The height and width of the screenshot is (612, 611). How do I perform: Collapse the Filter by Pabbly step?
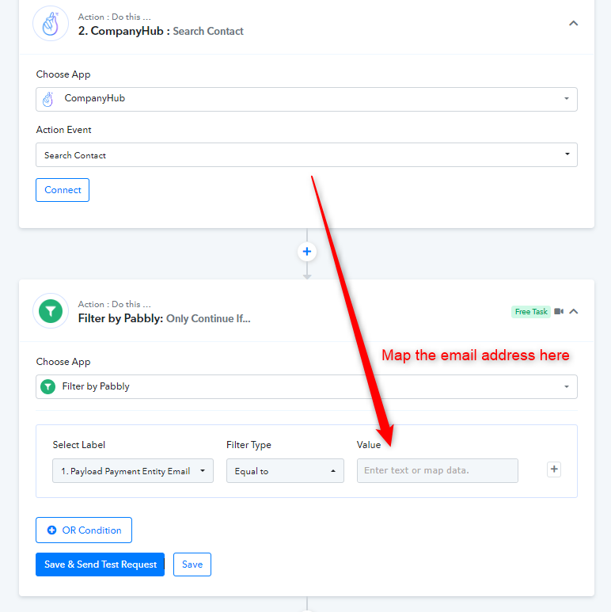point(573,311)
